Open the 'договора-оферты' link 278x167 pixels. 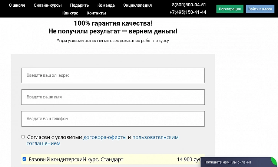[x=105, y=137]
